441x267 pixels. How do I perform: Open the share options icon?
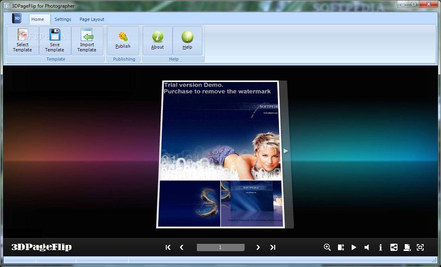pyautogui.click(x=394, y=247)
